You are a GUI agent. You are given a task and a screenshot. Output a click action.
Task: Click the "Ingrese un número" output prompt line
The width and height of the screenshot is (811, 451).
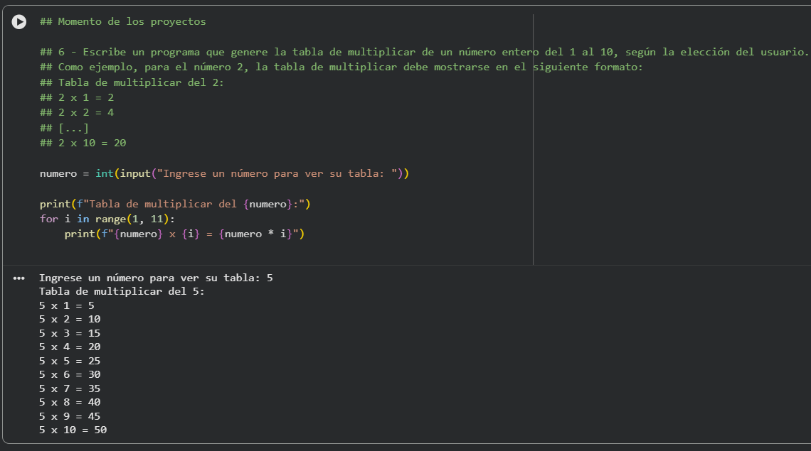point(156,278)
